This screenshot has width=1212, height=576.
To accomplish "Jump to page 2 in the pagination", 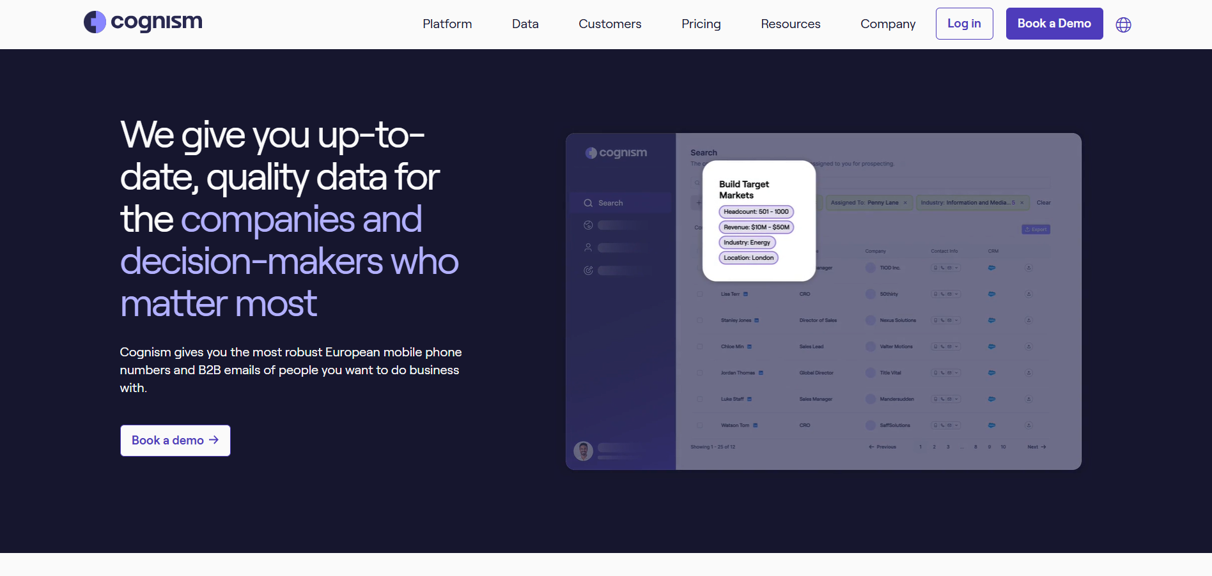I will (935, 447).
